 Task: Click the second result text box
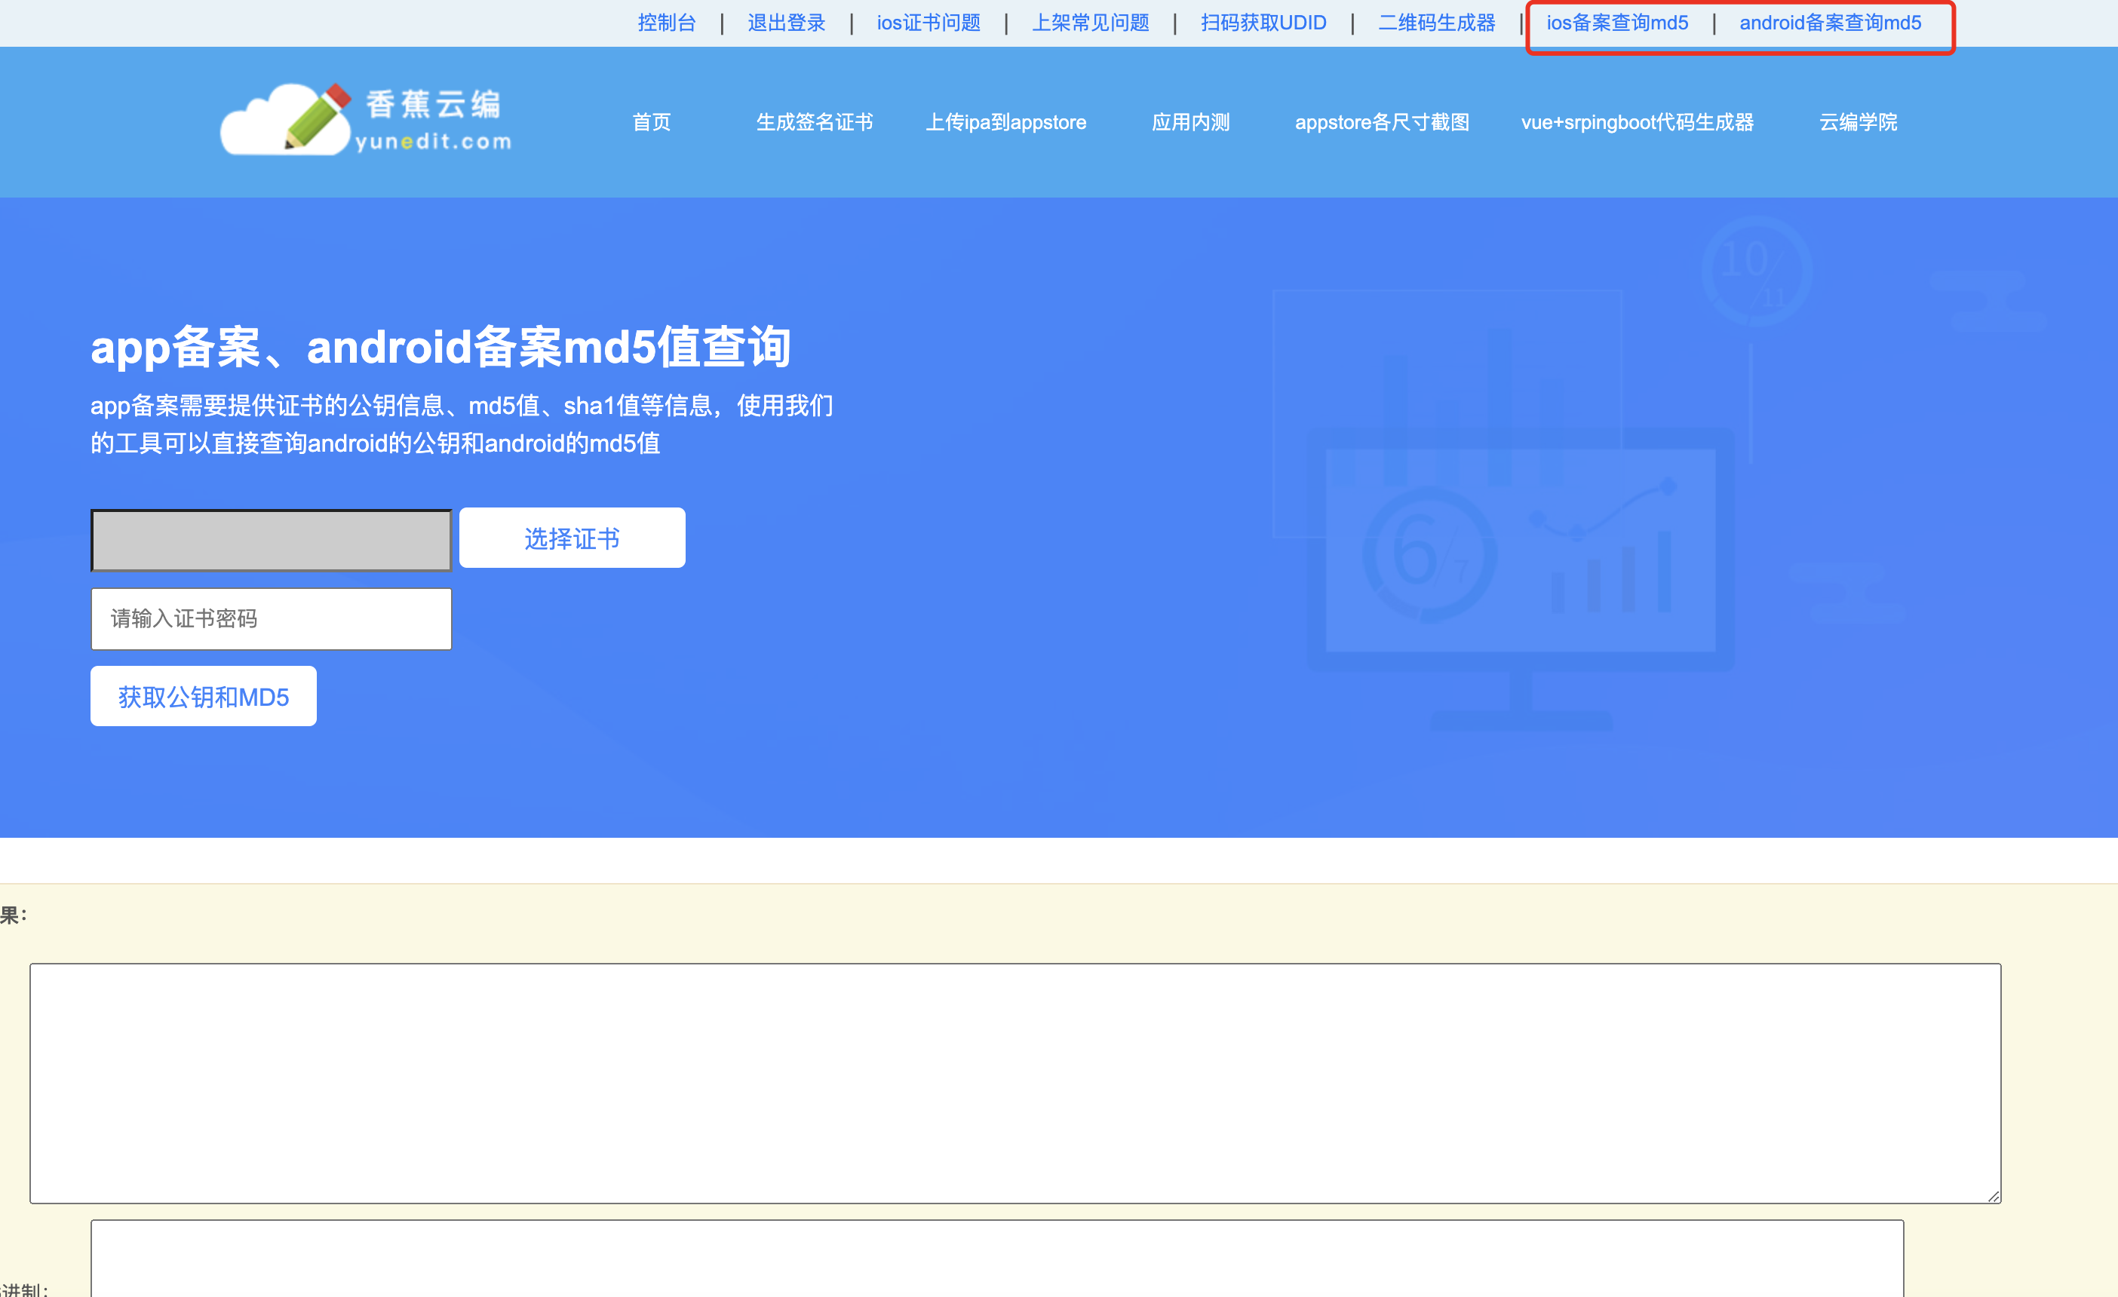pyautogui.click(x=997, y=1259)
